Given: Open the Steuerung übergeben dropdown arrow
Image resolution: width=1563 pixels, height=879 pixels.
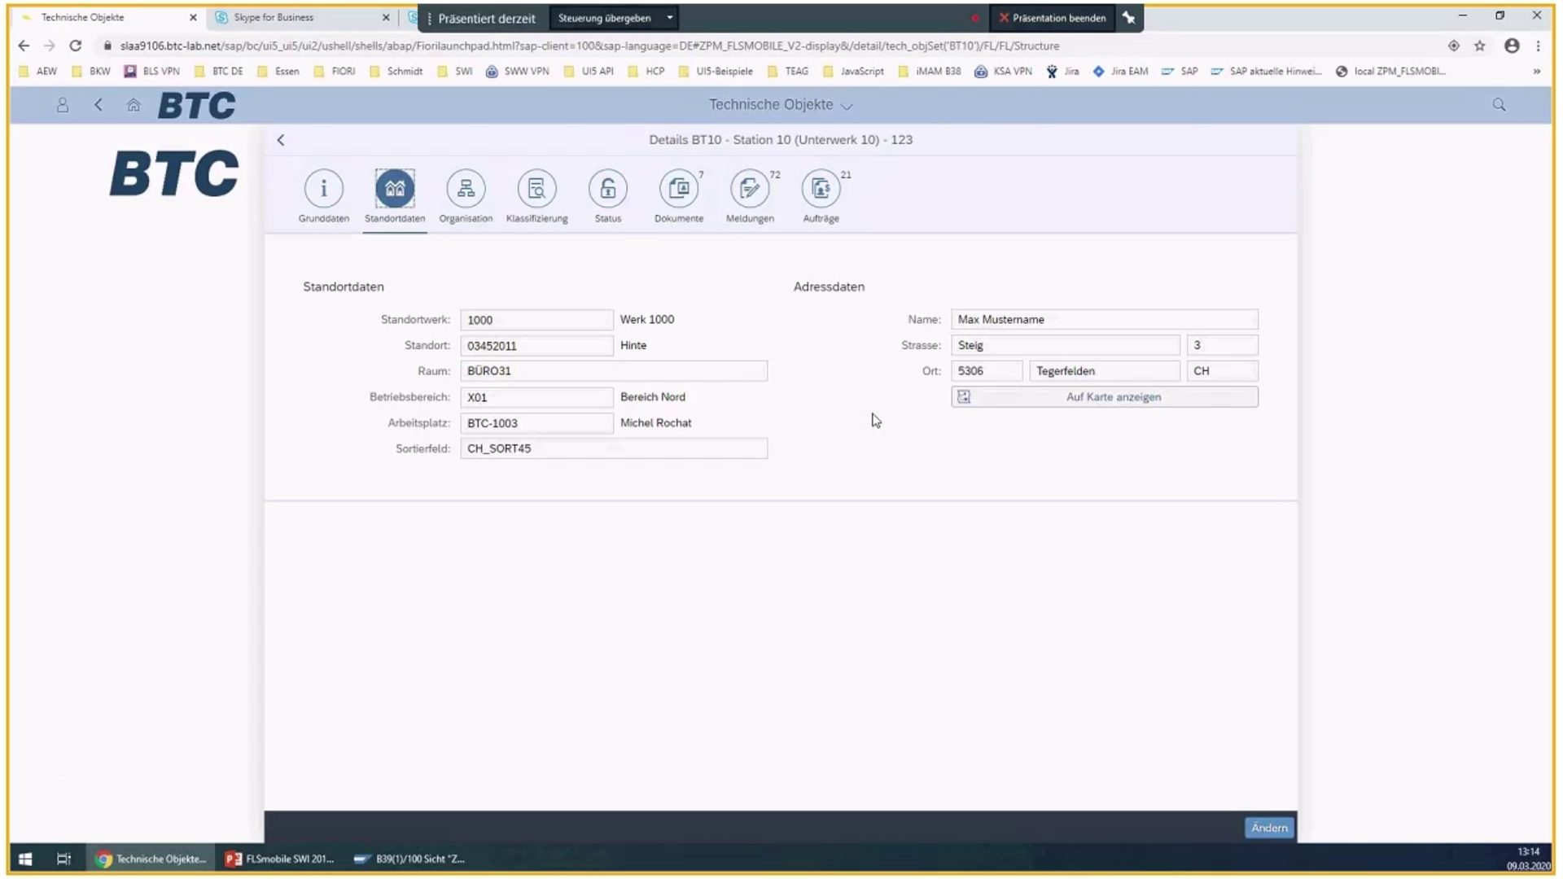Looking at the screenshot, I should click(x=669, y=17).
